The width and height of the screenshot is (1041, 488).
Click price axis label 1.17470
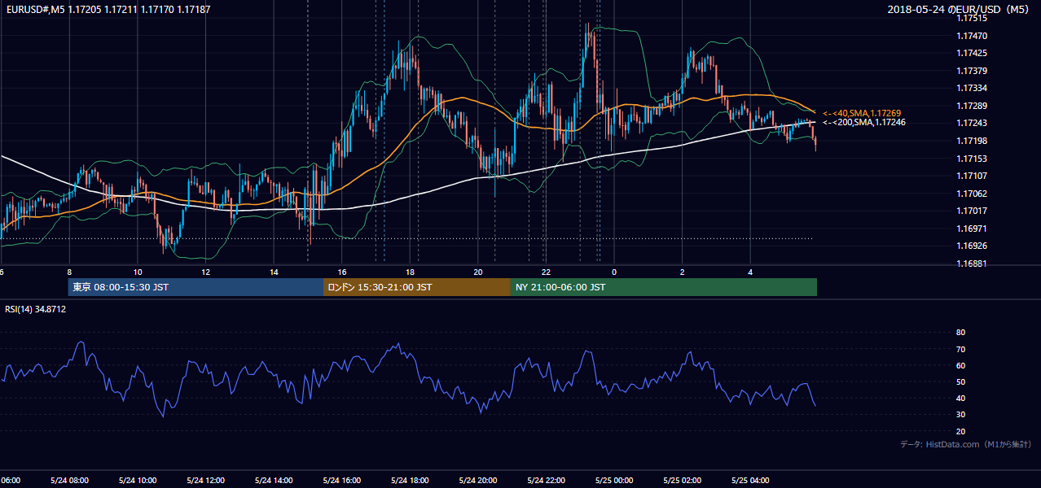click(972, 36)
